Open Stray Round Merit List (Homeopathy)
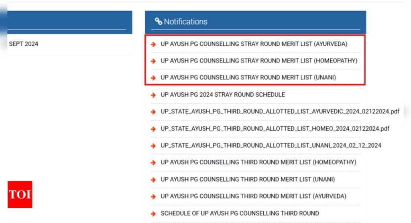 [x=259, y=61]
